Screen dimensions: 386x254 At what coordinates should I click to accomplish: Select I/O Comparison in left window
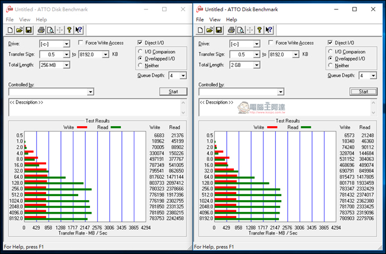pos(140,52)
